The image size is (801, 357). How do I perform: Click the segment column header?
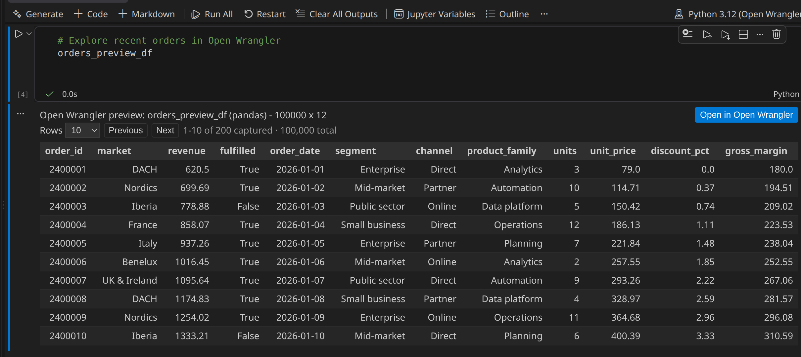355,151
